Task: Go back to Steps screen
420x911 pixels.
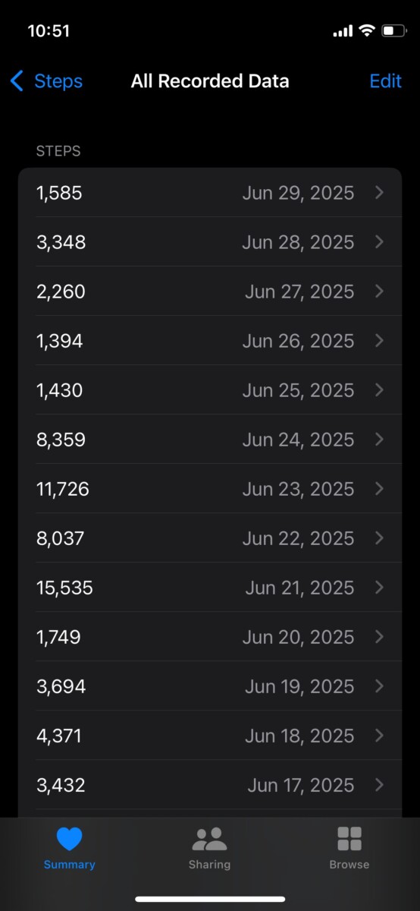Action: 46,81
